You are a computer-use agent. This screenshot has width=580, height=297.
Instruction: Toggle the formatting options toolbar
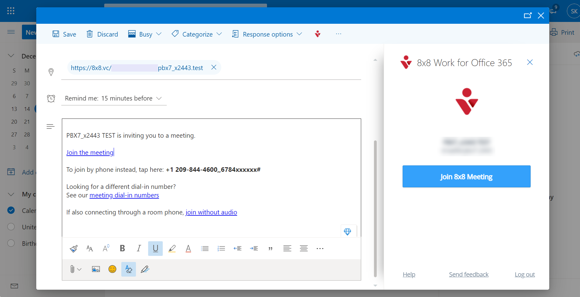click(129, 269)
